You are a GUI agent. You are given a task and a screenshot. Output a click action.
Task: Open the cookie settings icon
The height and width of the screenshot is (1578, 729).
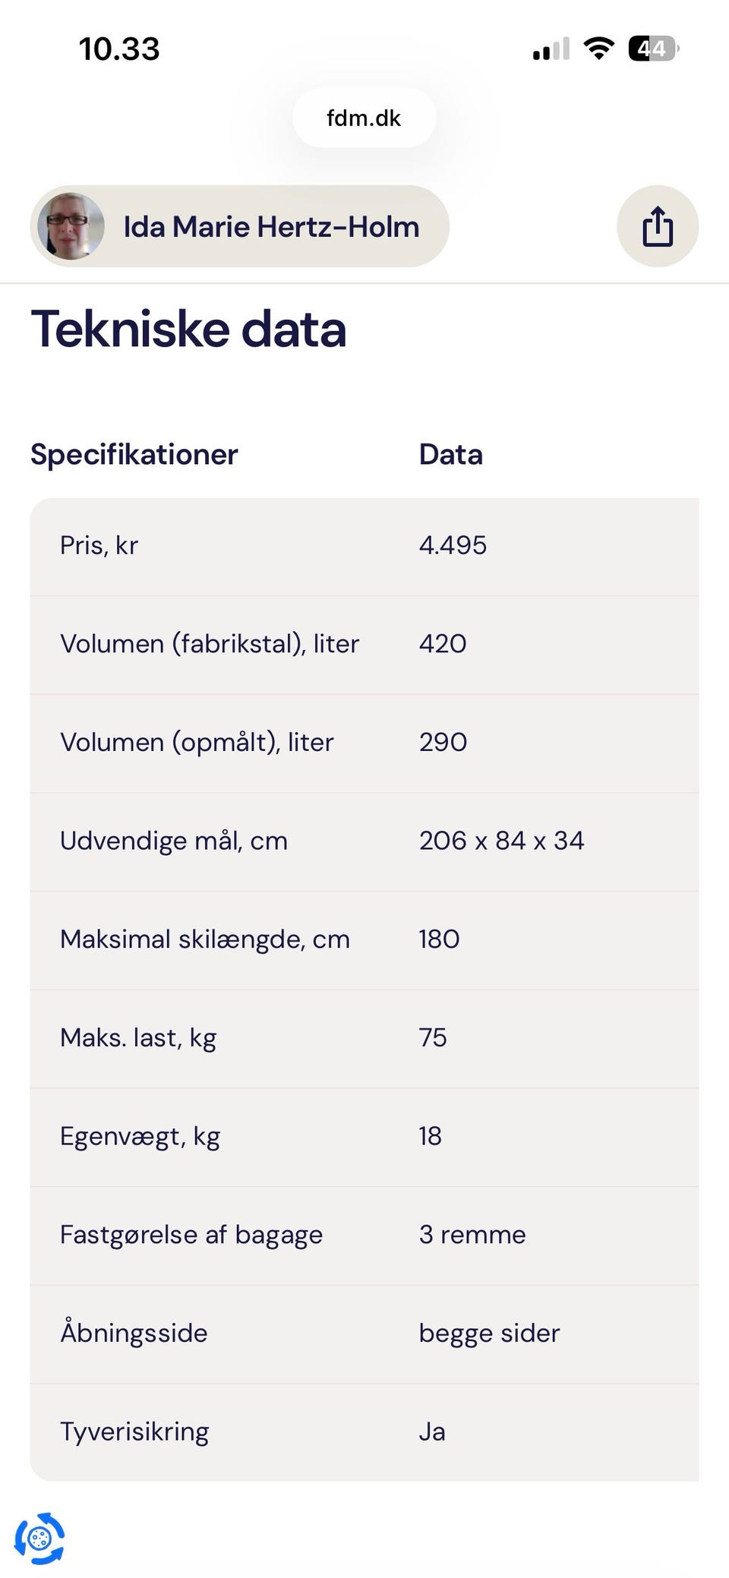pyautogui.click(x=39, y=1539)
